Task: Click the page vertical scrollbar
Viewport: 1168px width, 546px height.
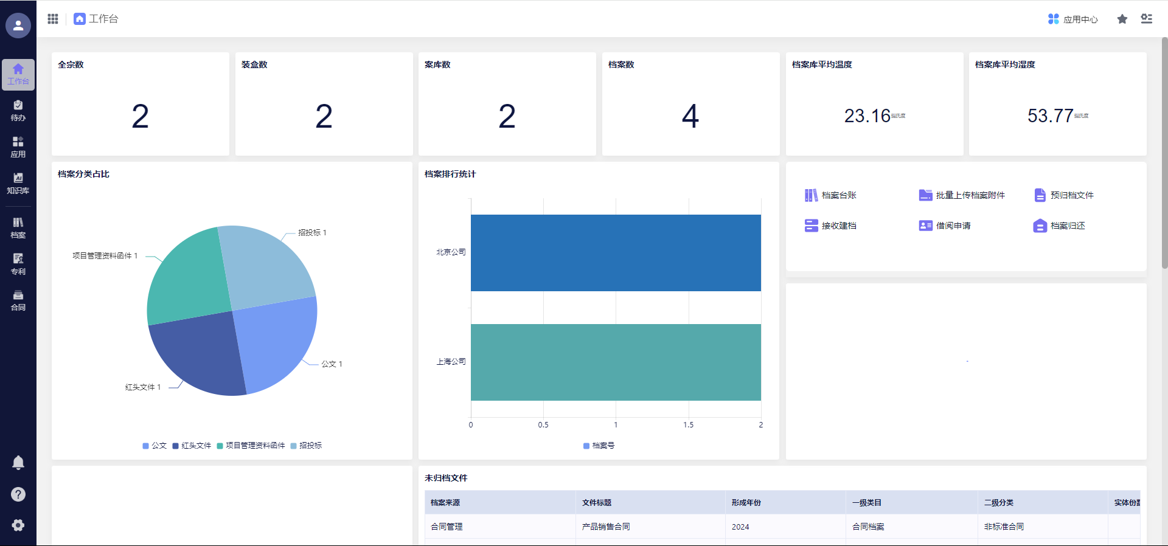Action: [x=1164, y=152]
